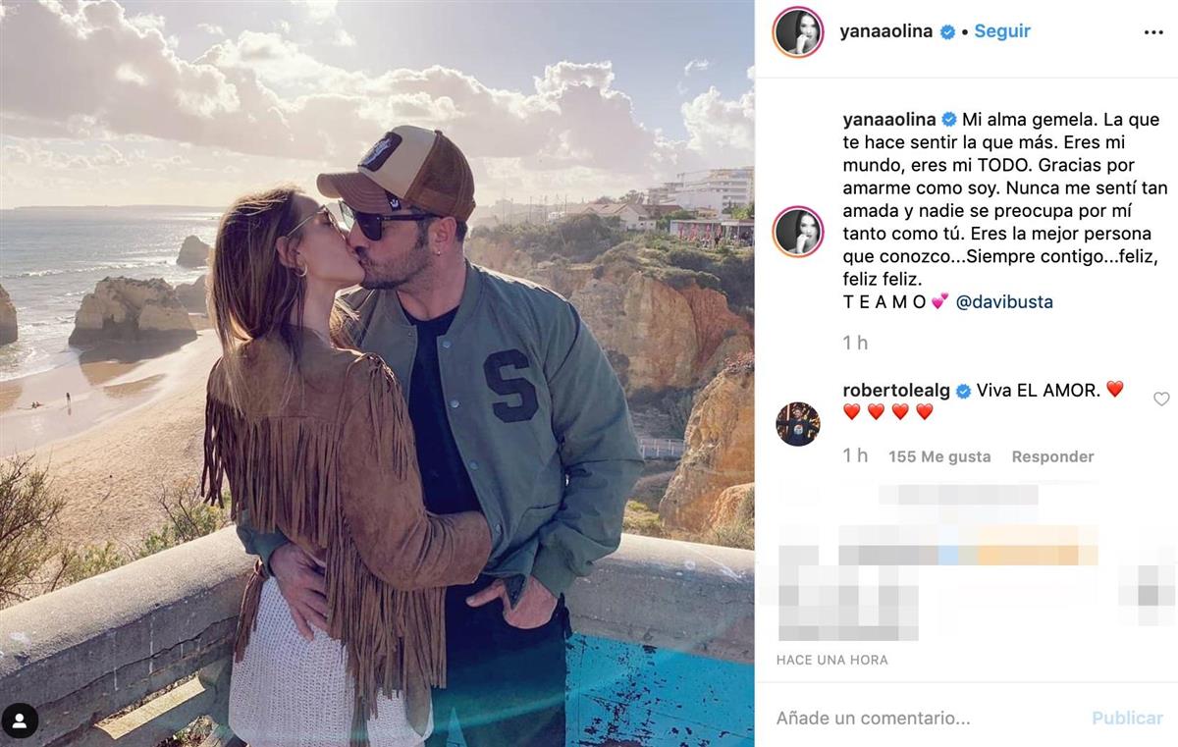Click Responder under robertolealg's comment
Screen dimensions: 1178x747
click(x=1052, y=456)
